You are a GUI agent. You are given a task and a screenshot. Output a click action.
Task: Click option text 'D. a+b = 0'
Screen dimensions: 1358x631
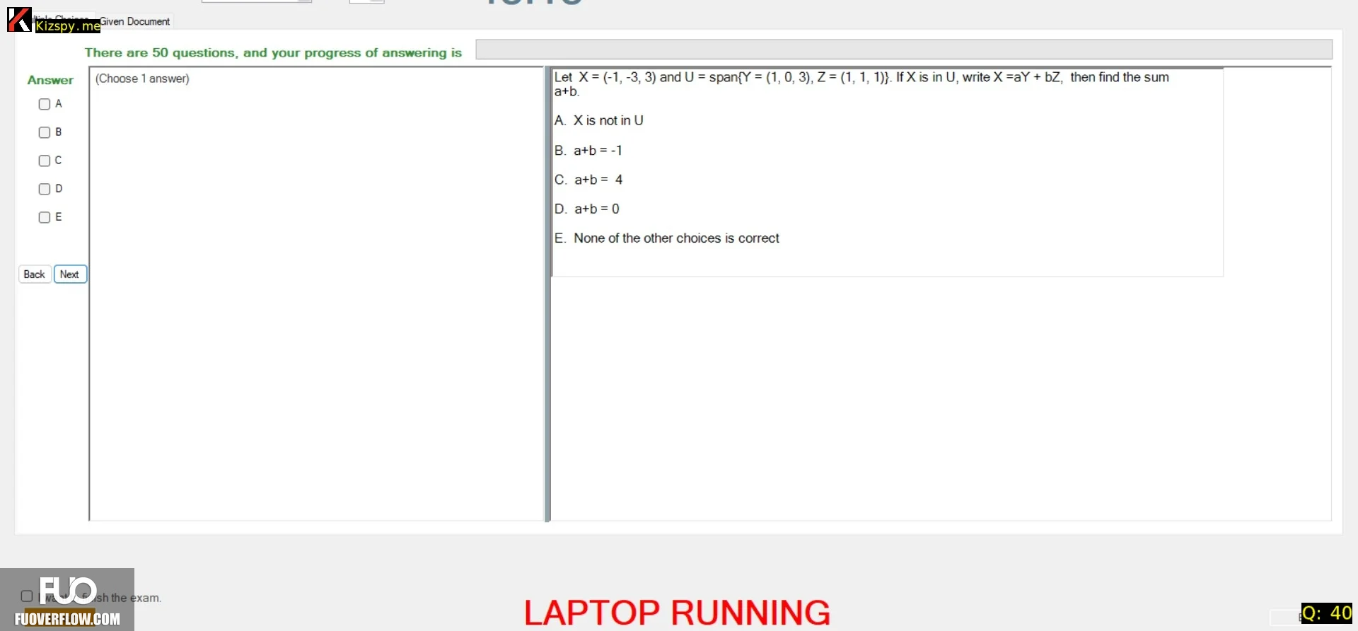(587, 209)
